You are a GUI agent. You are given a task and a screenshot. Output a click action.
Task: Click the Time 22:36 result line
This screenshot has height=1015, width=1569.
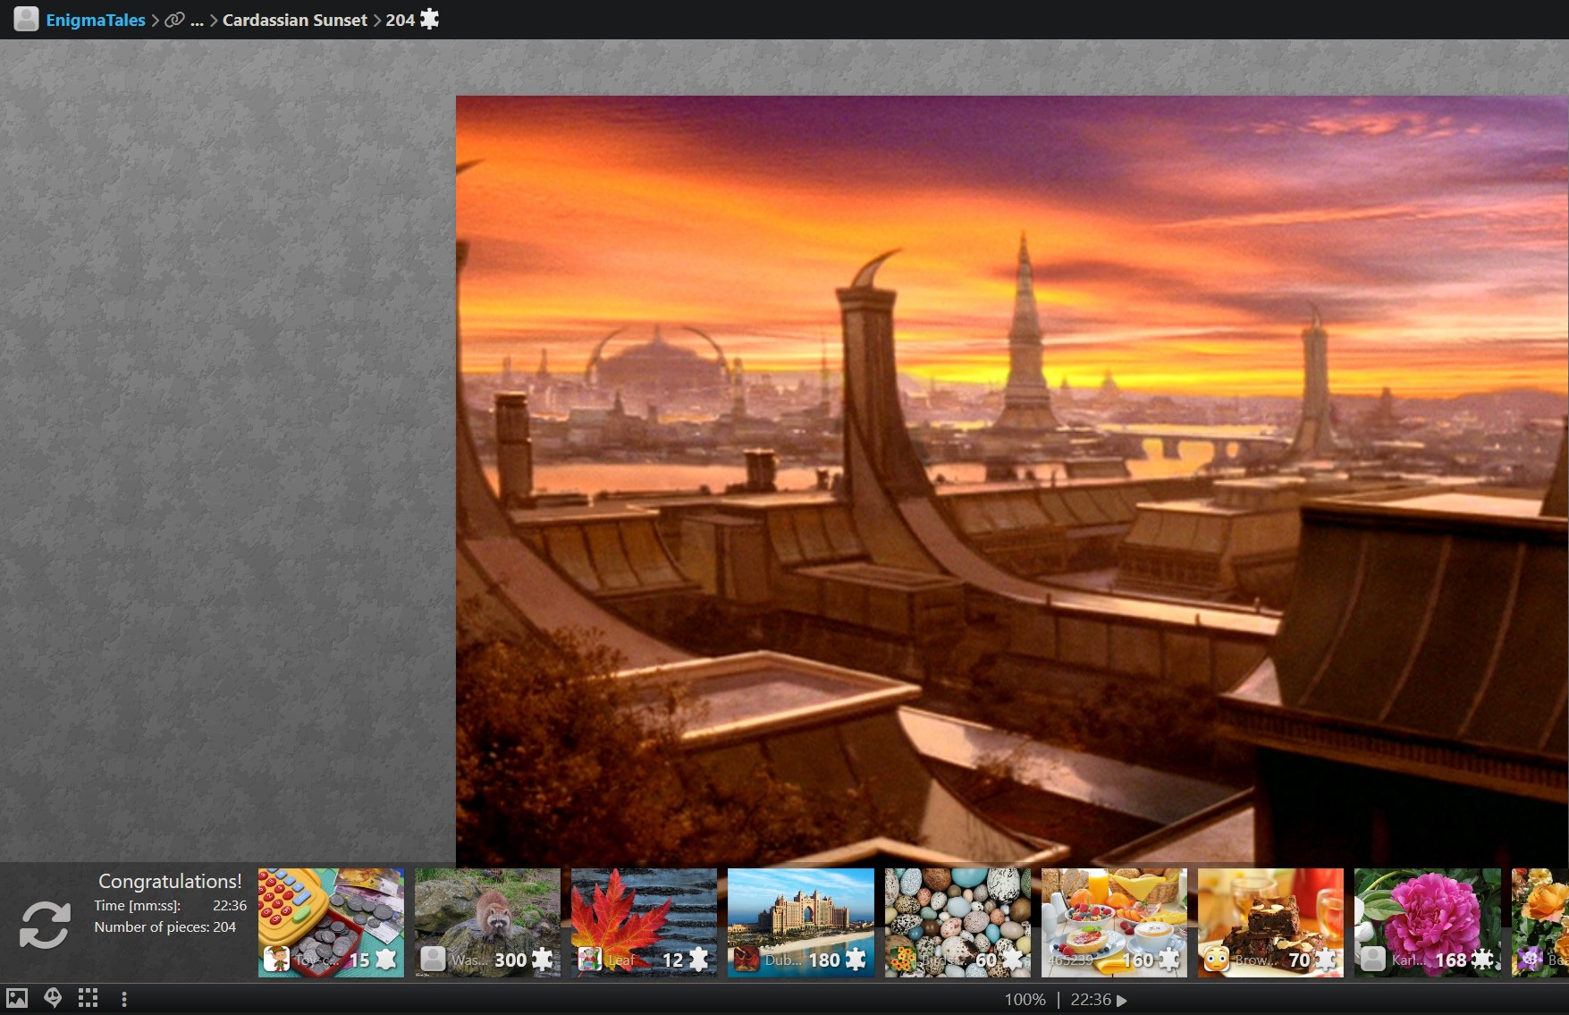point(170,905)
